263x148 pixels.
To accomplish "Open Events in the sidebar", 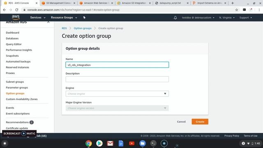I will point(10,108).
